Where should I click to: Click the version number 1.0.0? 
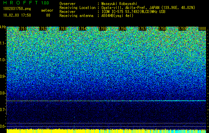point(45,3)
